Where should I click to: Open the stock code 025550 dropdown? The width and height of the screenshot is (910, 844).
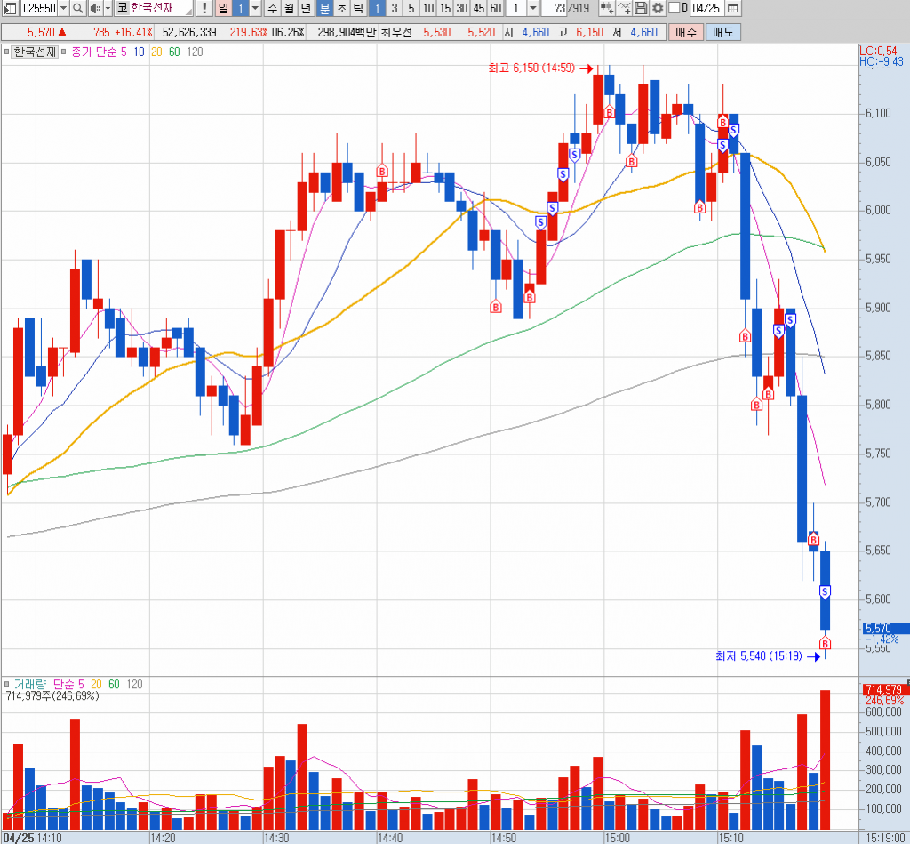(x=62, y=8)
